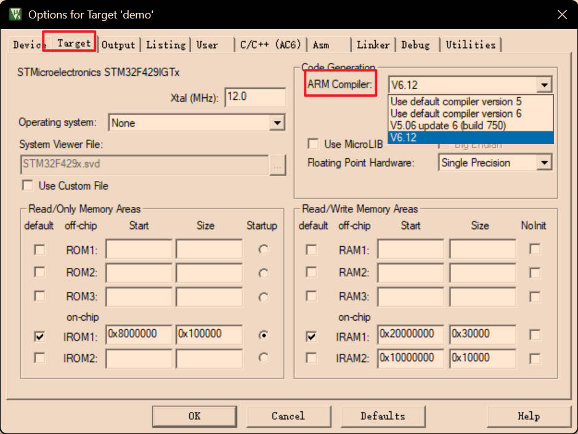578x434 pixels.
Task: Check the Use Custom File option
Action: click(28, 185)
